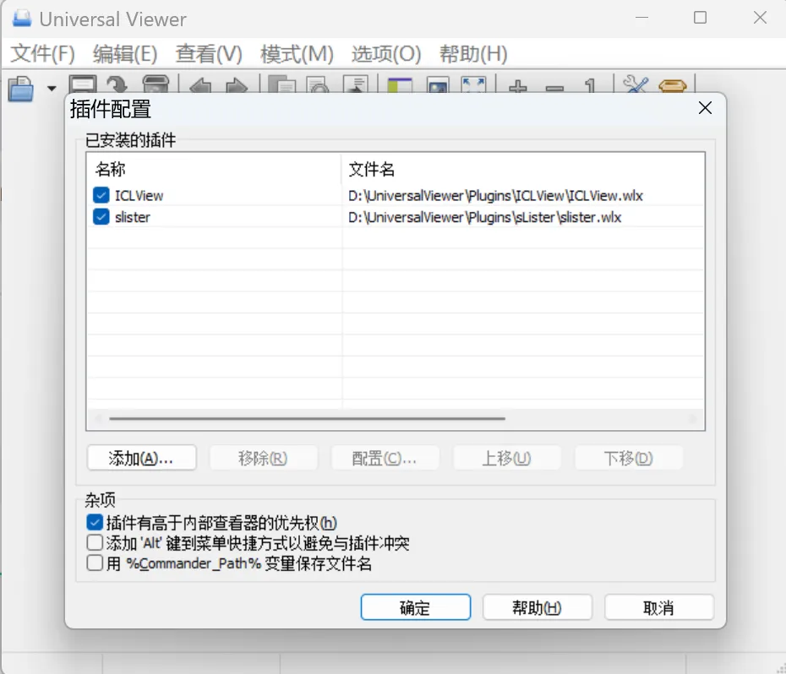This screenshot has width=786, height=674.
Task: Cancel the dialog with 取消
Action: (x=659, y=607)
